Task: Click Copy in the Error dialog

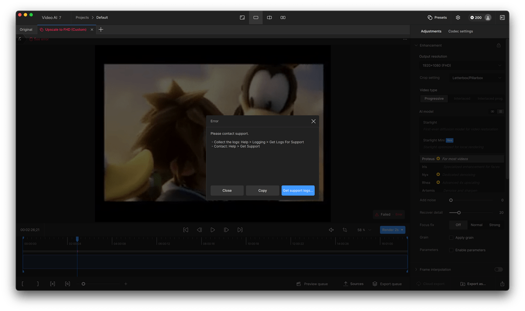Action: [x=262, y=191]
